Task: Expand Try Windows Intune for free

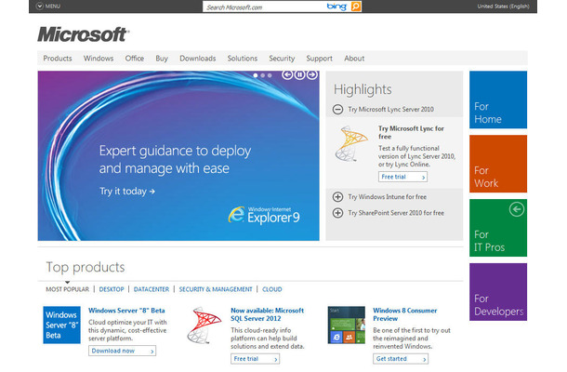Action: (337, 197)
